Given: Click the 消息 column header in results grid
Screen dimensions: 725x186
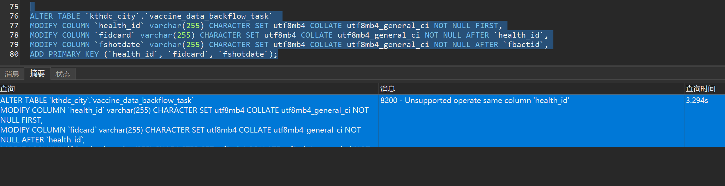Looking at the screenshot, I should 388,89.
